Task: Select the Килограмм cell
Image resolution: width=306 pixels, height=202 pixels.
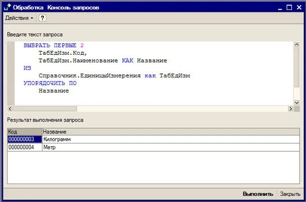Action: [171, 139]
